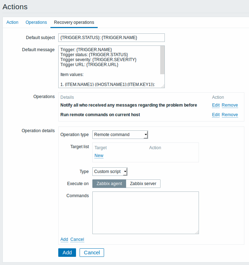Click inside the Default message text area
The image size is (249, 265).
coord(109,67)
